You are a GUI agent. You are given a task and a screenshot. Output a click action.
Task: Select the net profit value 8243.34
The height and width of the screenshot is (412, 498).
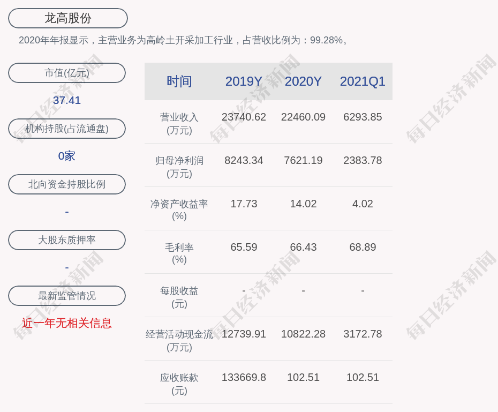pyautogui.click(x=244, y=160)
